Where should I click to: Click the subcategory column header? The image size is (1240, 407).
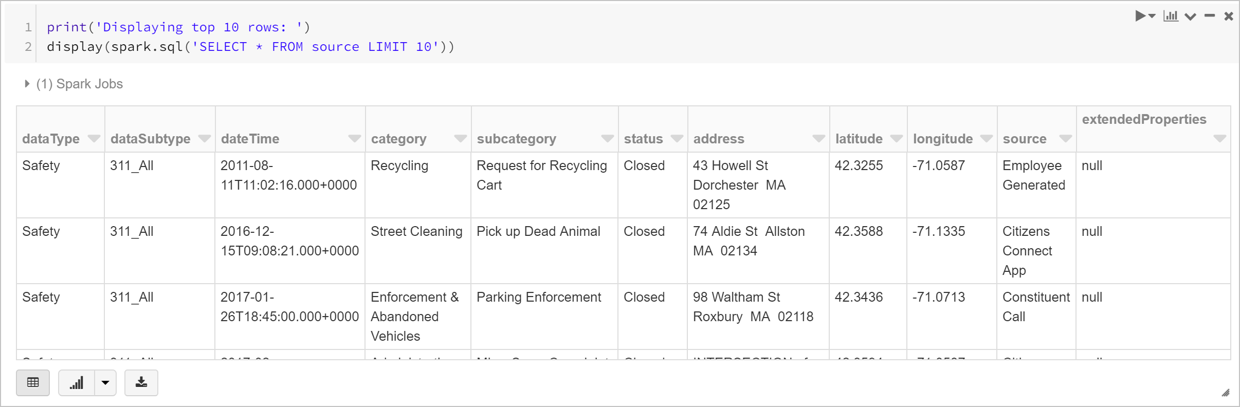click(516, 139)
